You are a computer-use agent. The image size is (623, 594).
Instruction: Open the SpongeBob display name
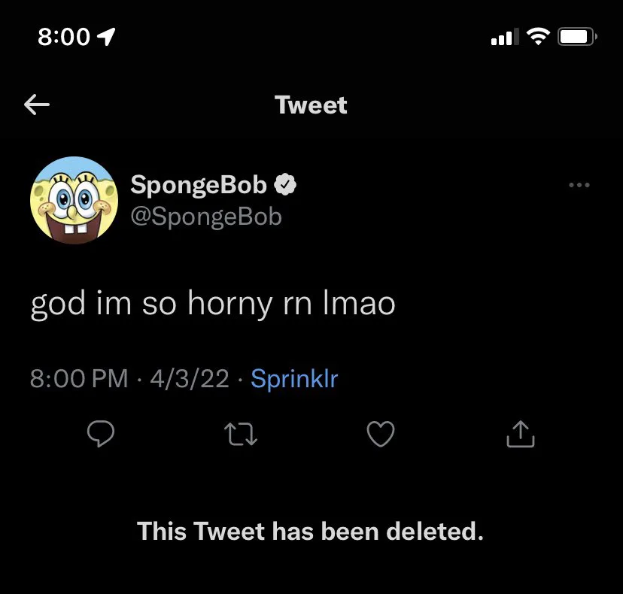pyautogui.click(x=199, y=184)
